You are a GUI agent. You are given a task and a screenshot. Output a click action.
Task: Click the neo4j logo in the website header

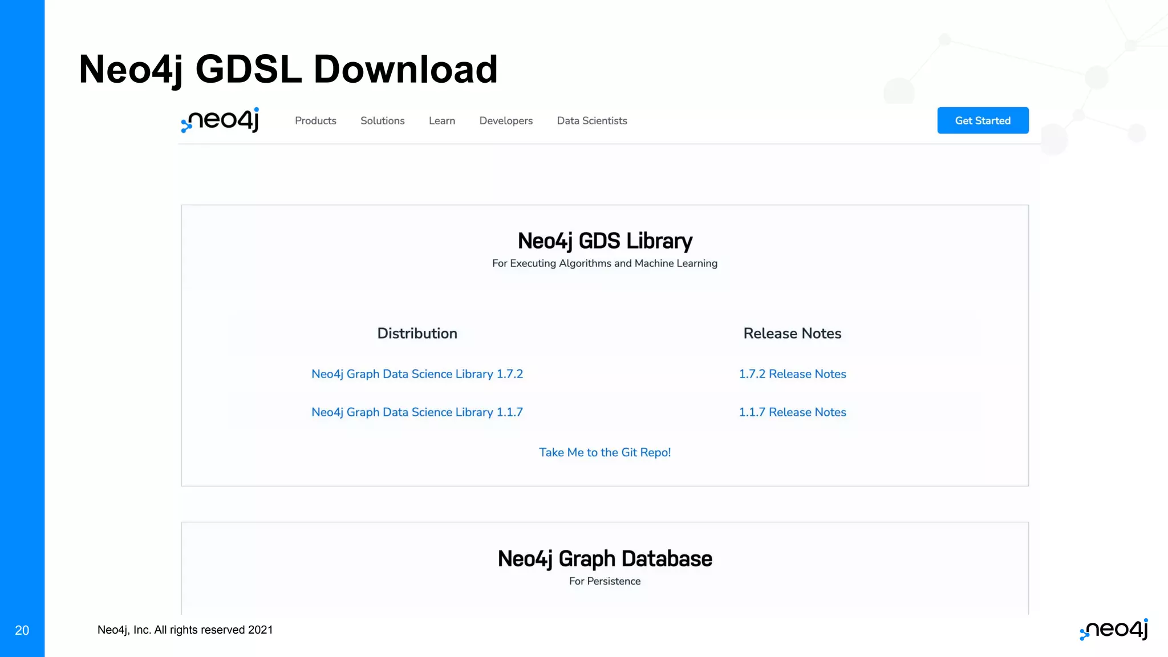click(220, 120)
